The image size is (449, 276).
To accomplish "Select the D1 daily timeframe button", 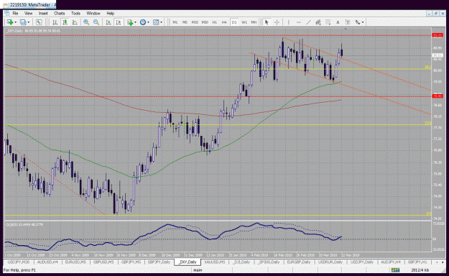I will pyautogui.click(x=234, y=22).
